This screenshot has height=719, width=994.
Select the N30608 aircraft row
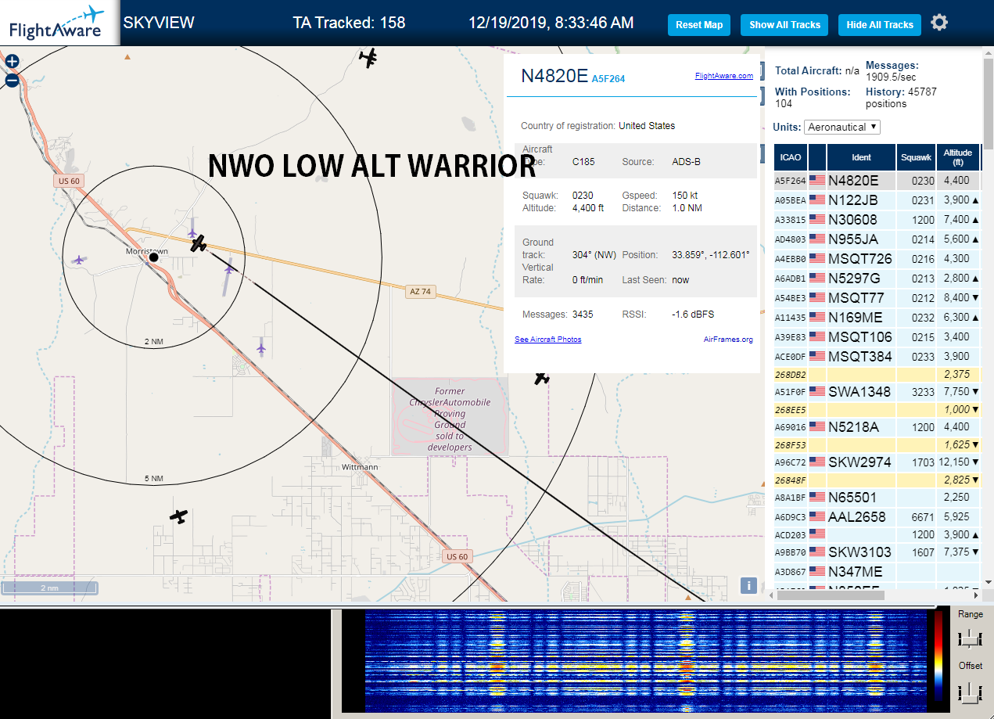click(877, 220)
